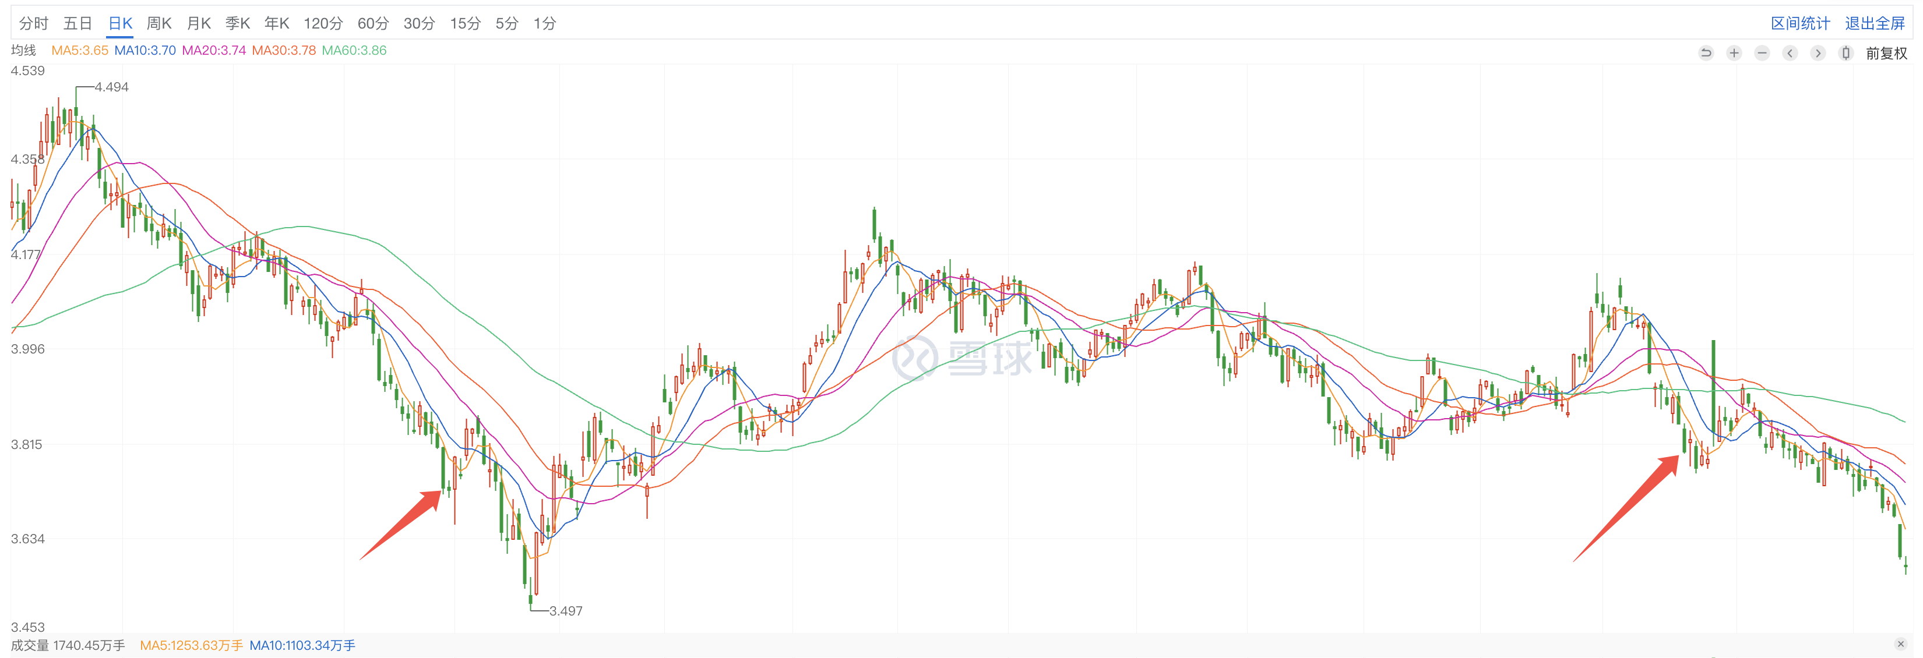
Task: Open the 均线 indicator selector
Action: click(23, 50)
